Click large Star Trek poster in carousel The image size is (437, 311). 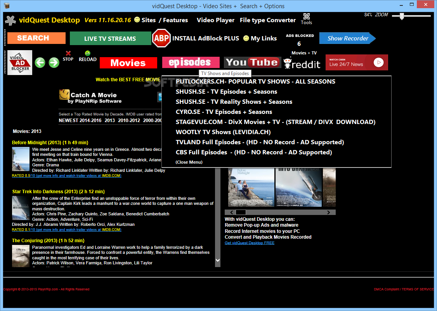pyautogui.click(x=298, y=187)
